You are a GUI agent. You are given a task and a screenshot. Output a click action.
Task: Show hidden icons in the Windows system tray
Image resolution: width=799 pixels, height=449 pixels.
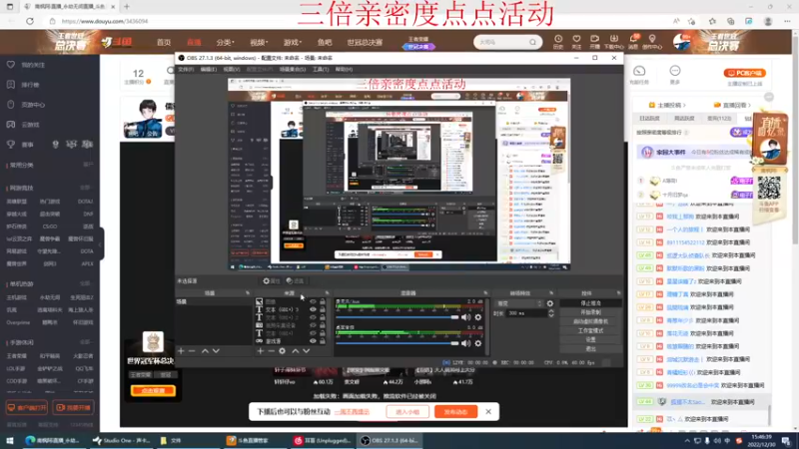pyautogui.click(x=687, y=440)
